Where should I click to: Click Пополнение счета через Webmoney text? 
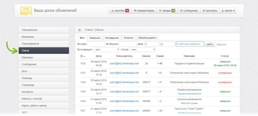pyautogui.click(x=189, y=73)
